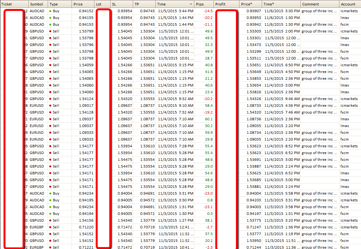The height and width of the screenshot is (249, 361).
Task: Click the Type column header
Action: (x=60, y=4)
